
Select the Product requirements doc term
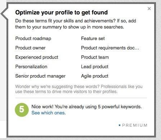coord(110,48)
